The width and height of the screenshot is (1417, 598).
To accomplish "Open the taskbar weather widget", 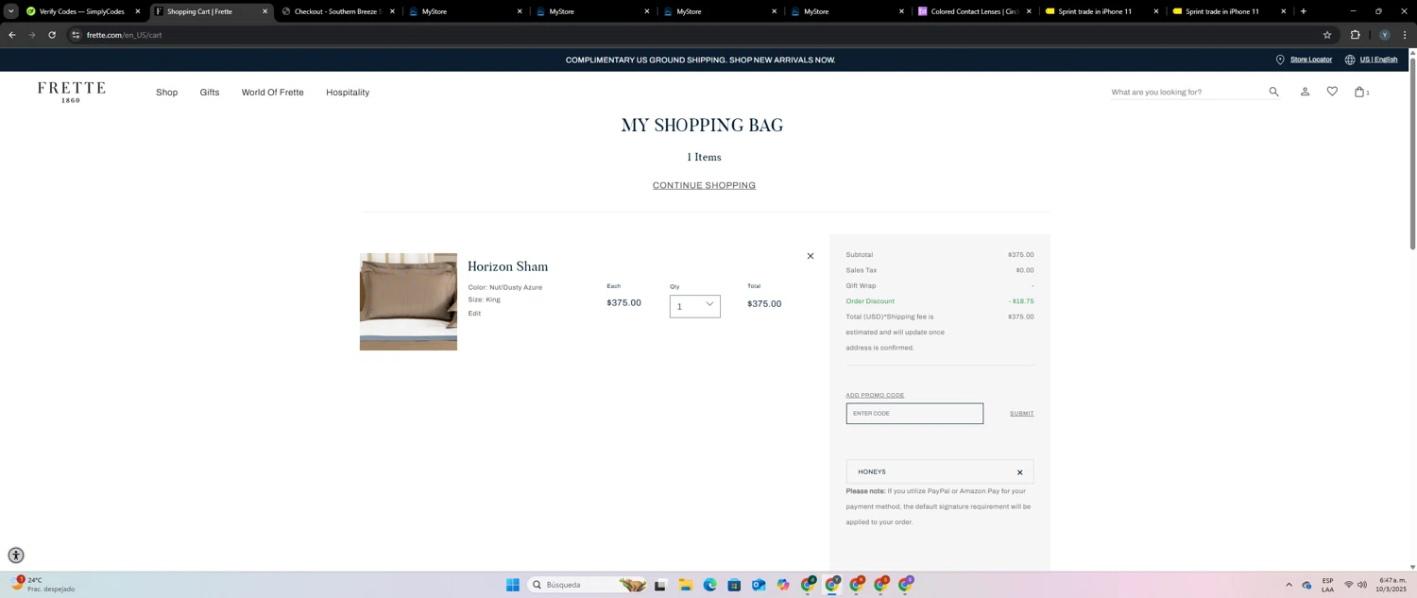I will click(43, 585).
